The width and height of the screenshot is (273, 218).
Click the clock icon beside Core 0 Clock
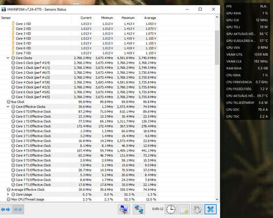point(13,63)
